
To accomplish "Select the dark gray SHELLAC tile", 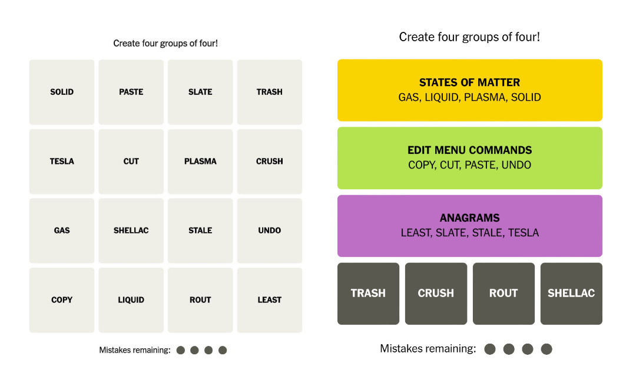I will [571, 294].
